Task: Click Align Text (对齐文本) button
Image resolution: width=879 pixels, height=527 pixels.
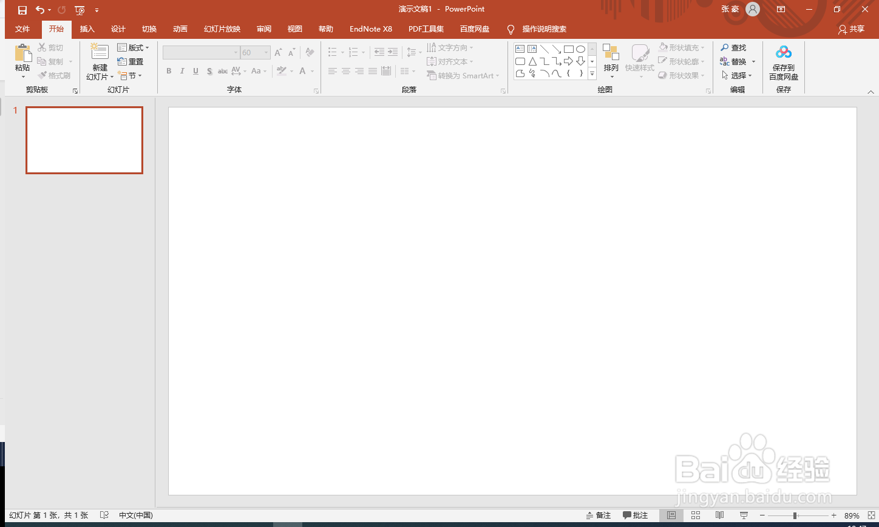Action: click(450, 62)
